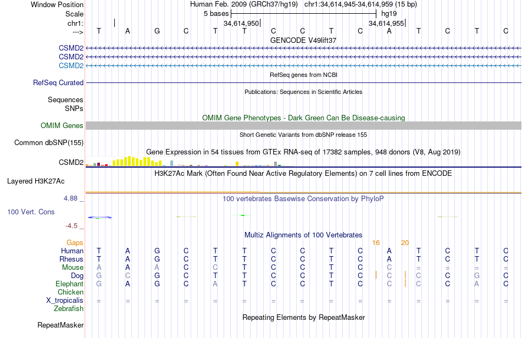Screen dimensions: 522x338
Task: Open Short Genetic Variants from dbSNP title
Action: click(303, 135)
